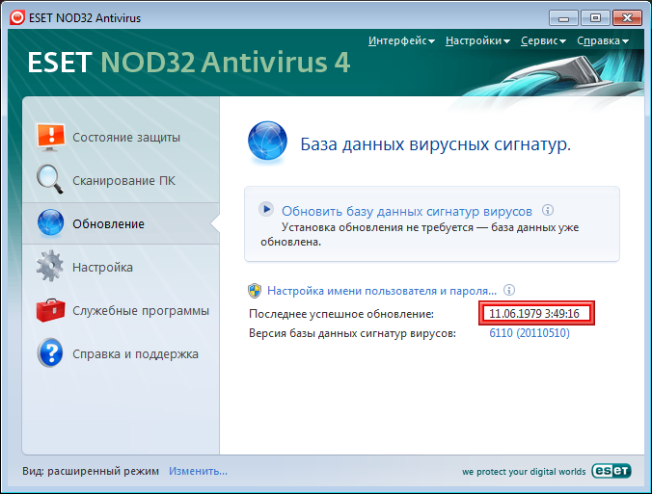Click info icon next to update database link
The width and height of the screenshot is (652, 494).
[548, 210]
